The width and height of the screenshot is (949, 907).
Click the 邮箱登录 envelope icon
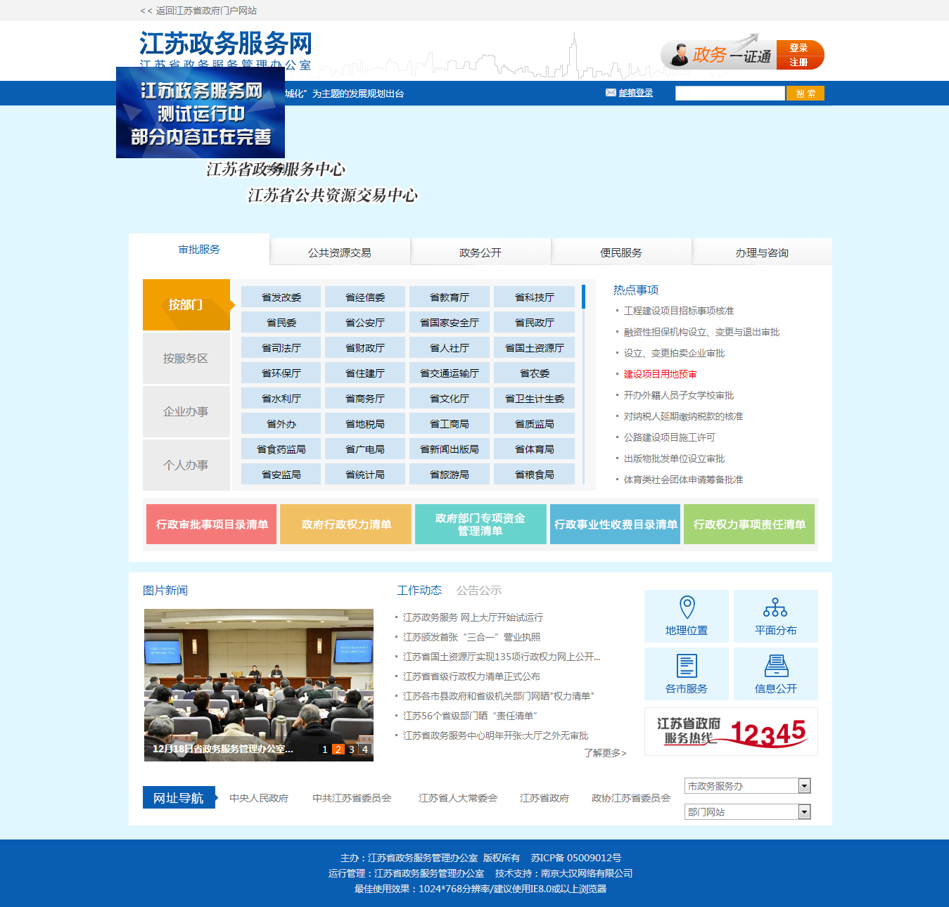[611, 93]
